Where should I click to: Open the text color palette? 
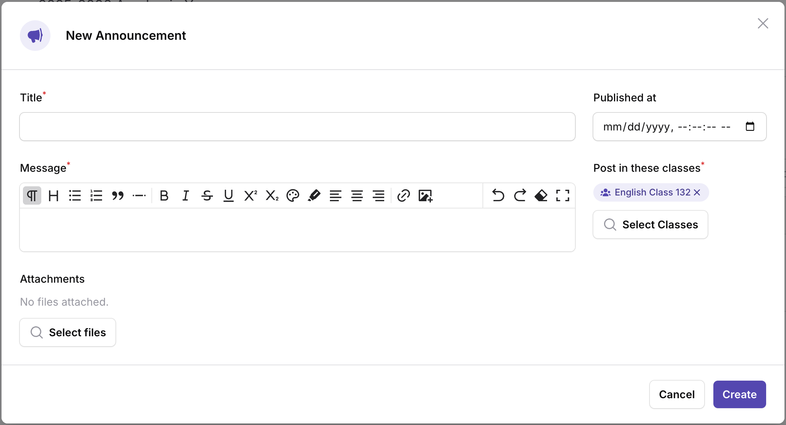(x=293, y=195)
